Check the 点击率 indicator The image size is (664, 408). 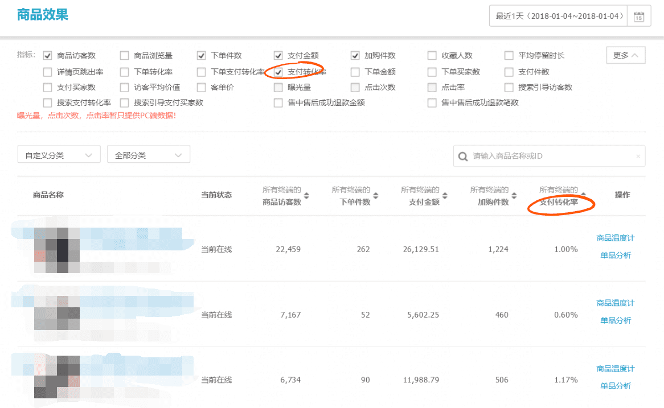(432, 87)
